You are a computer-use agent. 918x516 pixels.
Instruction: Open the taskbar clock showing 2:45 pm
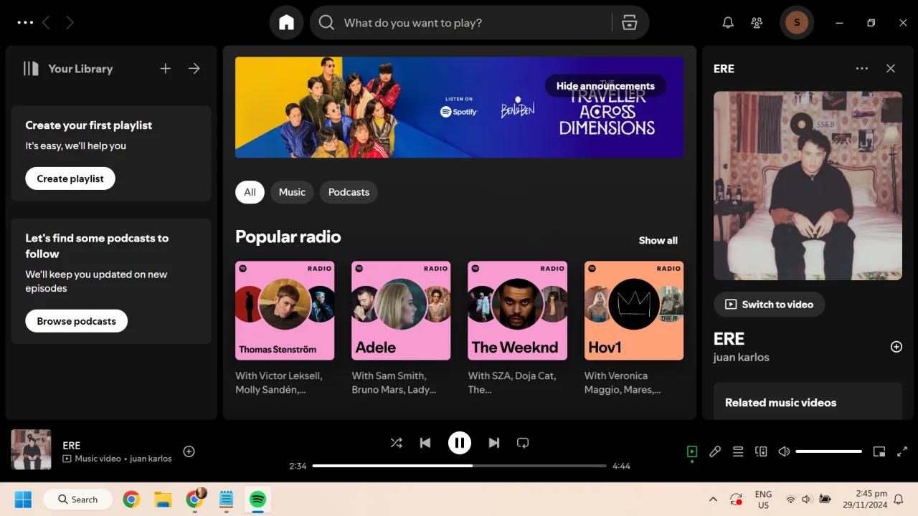[866, 500]
